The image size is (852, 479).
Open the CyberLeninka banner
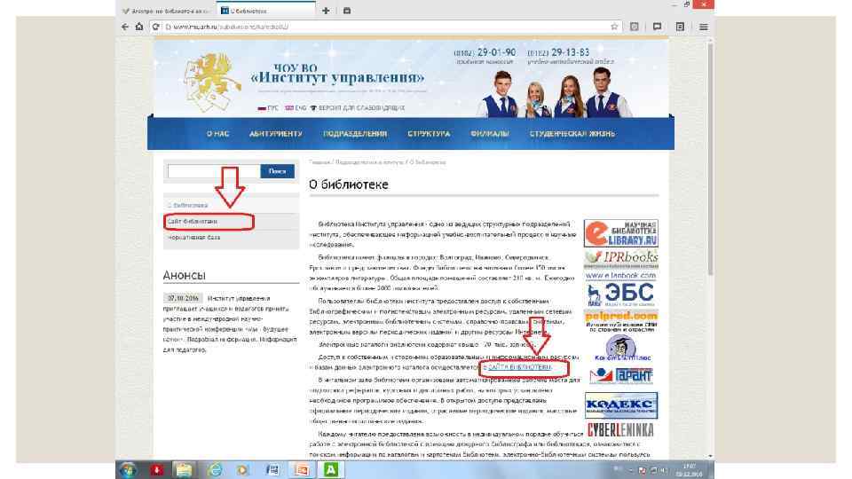tap(620, 431)
